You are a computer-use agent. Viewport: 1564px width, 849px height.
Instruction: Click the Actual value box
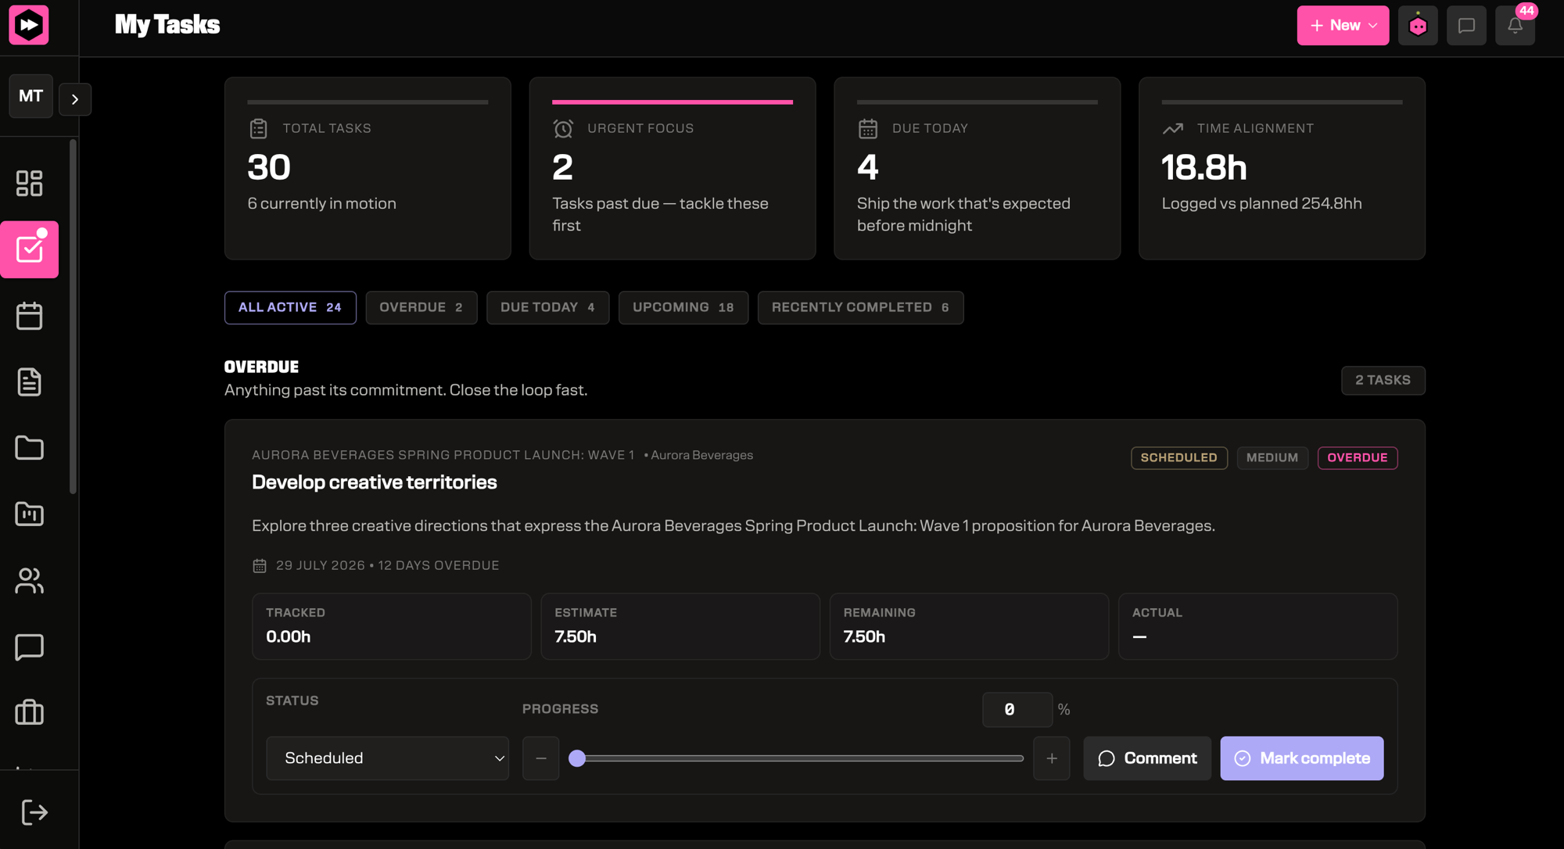pos(1257,626)
